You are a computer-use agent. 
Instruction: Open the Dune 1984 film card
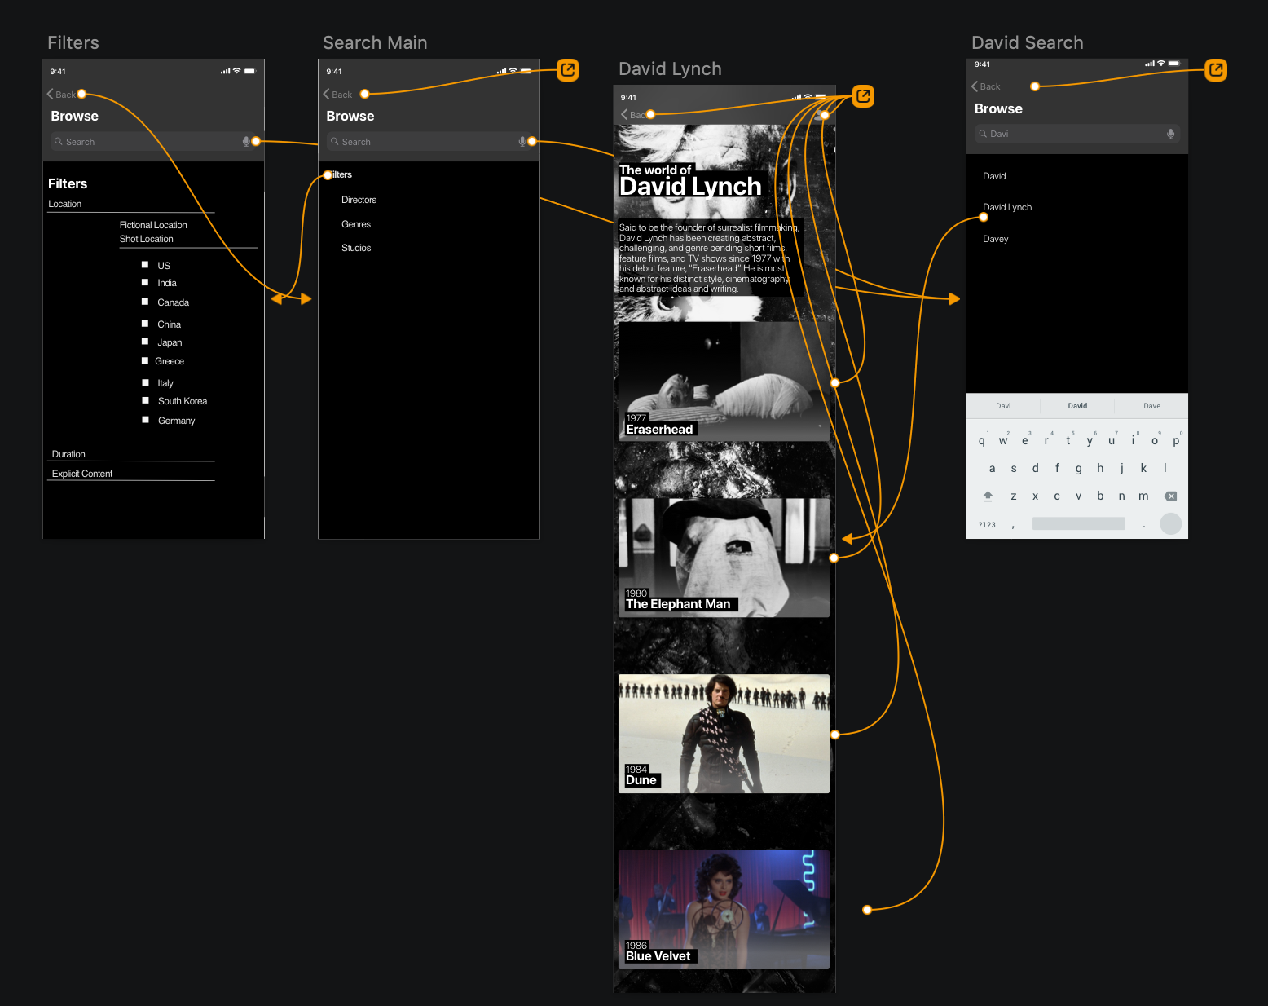pyautogui.click(x=724, y=734)
